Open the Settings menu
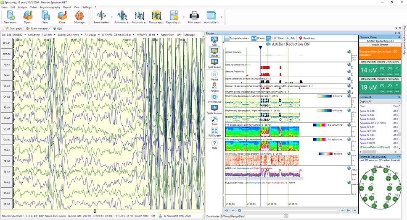The height and width of the screenshot is (220, 407). point(87,7)
